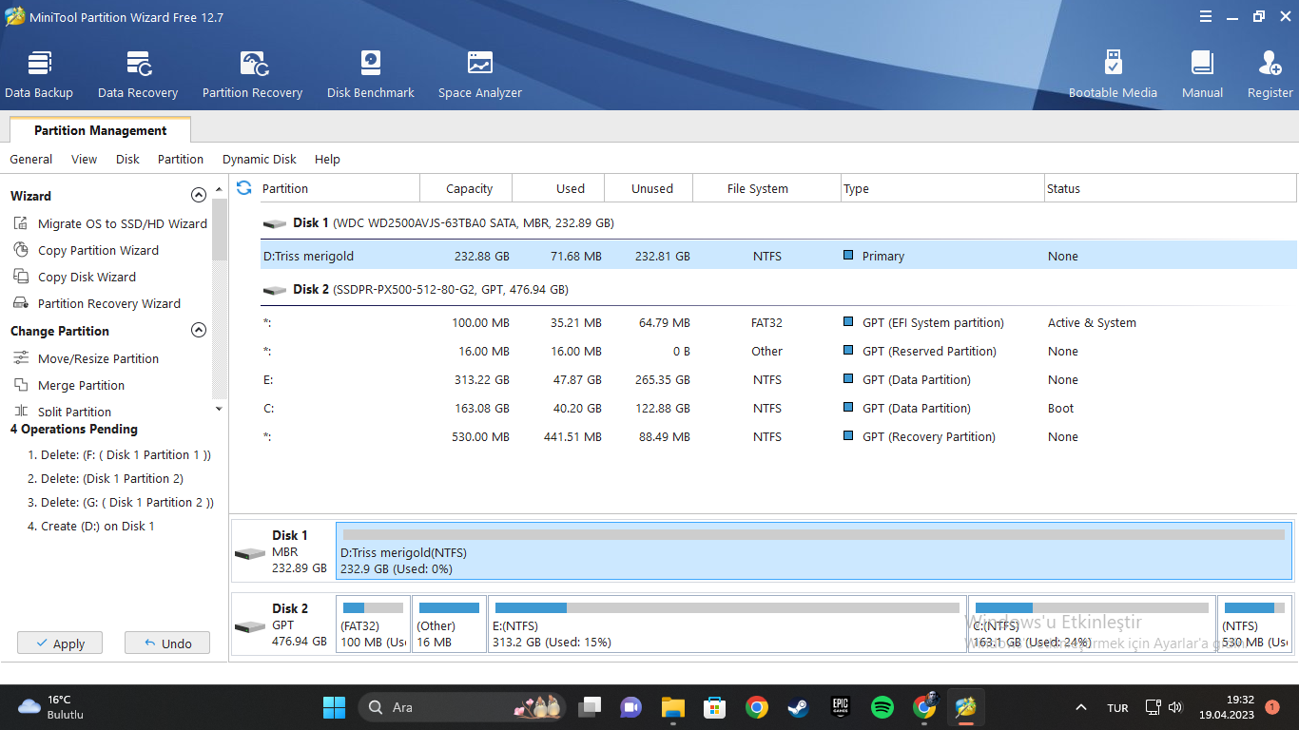
Task: Select the Partition Management tab
Action: coord(100,130)
